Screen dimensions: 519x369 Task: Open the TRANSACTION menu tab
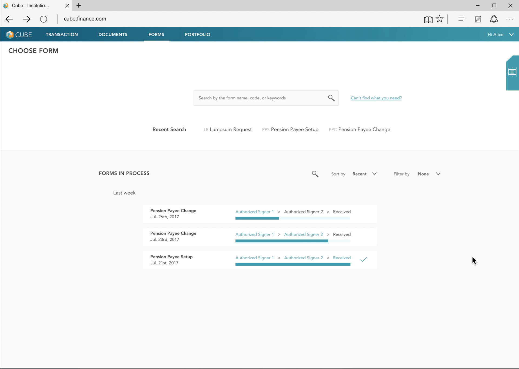pyautogui.click(x=62, y=35)
